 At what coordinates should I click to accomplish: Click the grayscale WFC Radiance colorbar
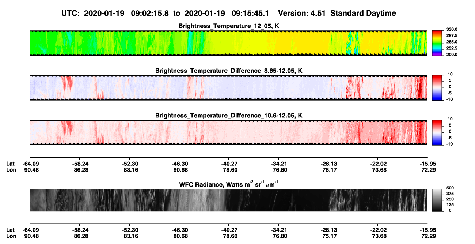click(x=437, y=200)
